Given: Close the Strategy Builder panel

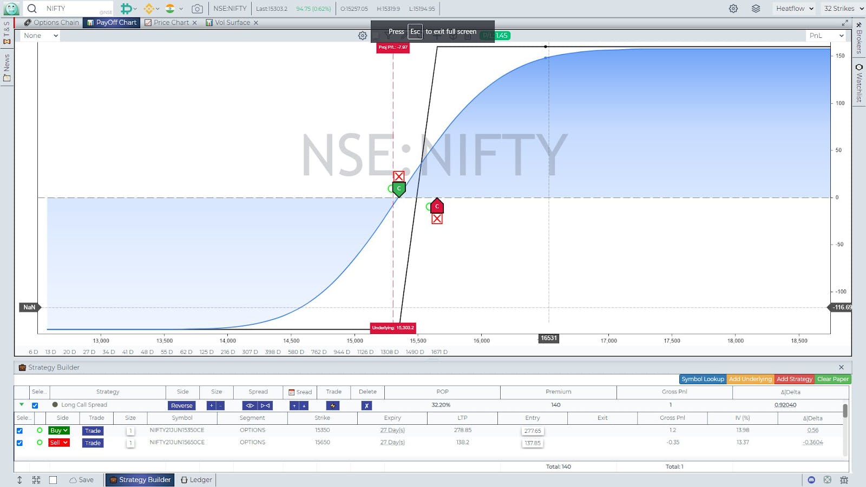Looking at the screenshot, I should tap(841, 367).
